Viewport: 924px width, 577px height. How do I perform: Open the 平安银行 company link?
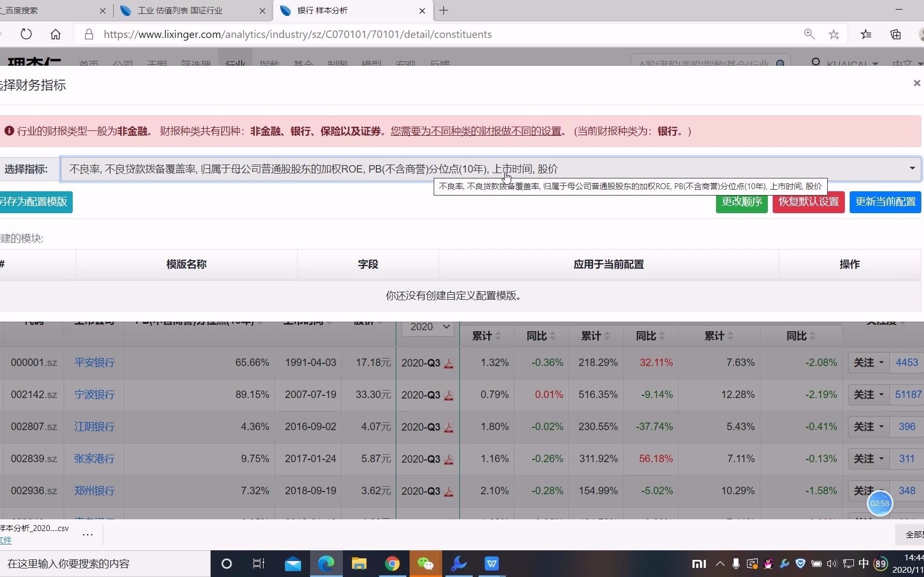[94, 363]
